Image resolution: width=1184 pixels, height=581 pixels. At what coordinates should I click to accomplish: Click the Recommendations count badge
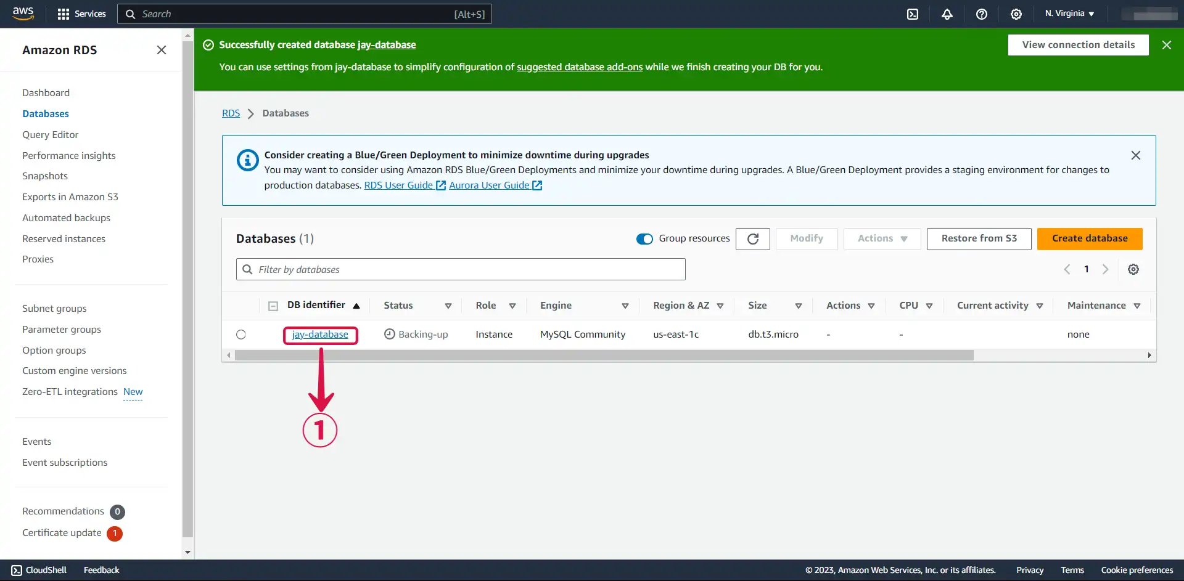(x=117, y=512)
